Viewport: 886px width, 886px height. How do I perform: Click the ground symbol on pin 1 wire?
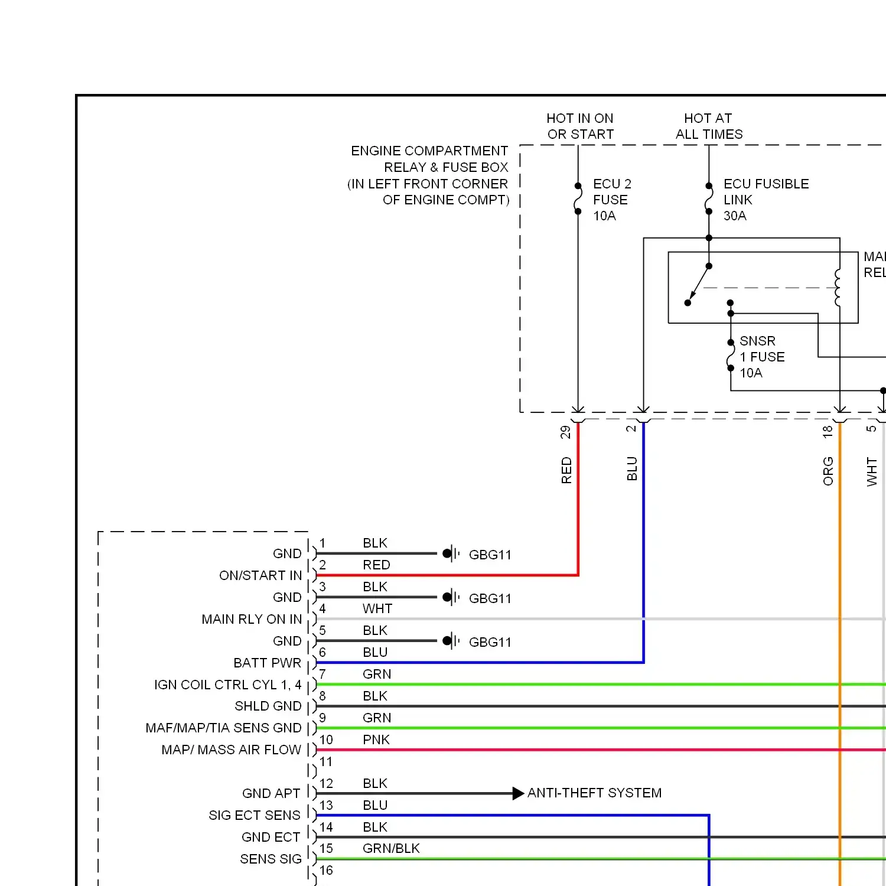click(451, 554)
